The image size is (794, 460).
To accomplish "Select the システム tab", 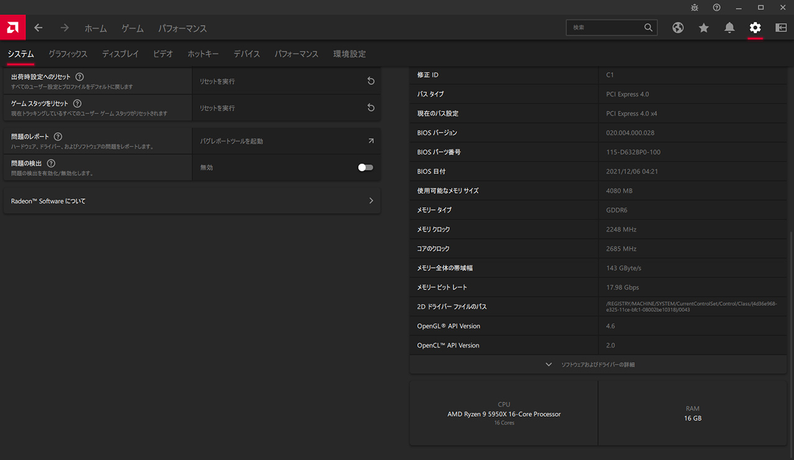I will 20,54.
